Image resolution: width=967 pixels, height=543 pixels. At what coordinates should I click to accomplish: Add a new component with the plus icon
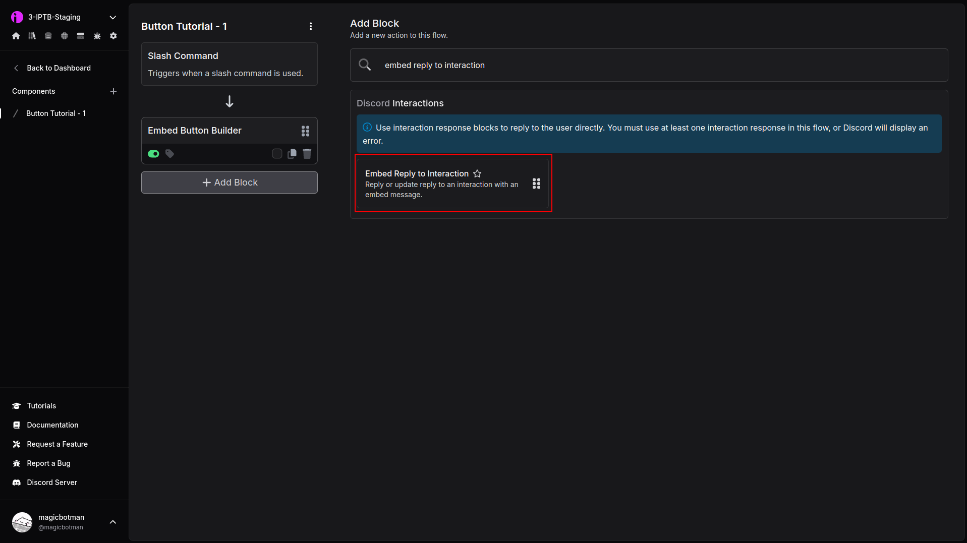(113, 91)
